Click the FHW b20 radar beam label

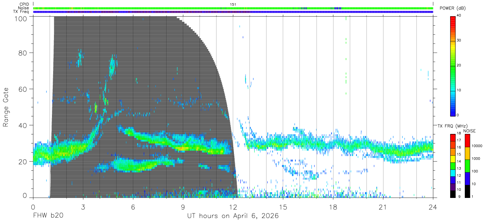(48, 216)
